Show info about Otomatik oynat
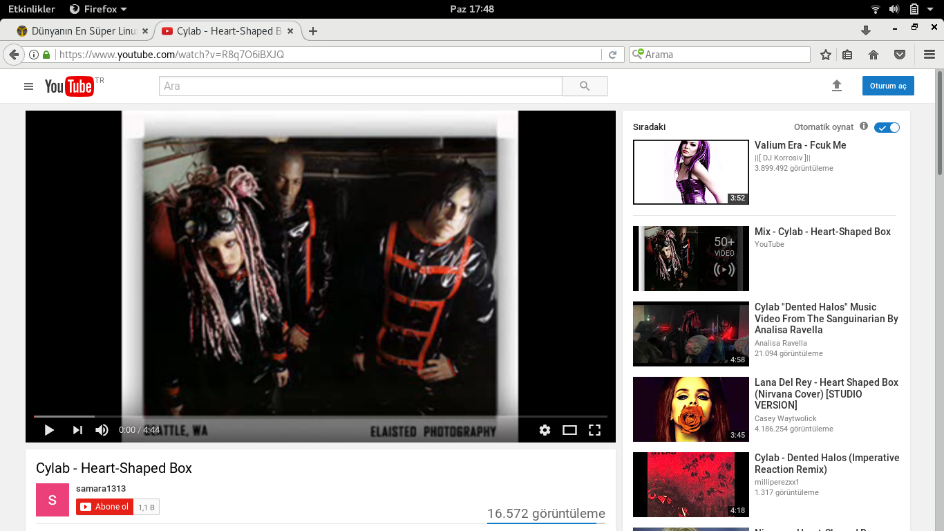The width and height of the screenshot is (944, 531). (x=864, y=127)
